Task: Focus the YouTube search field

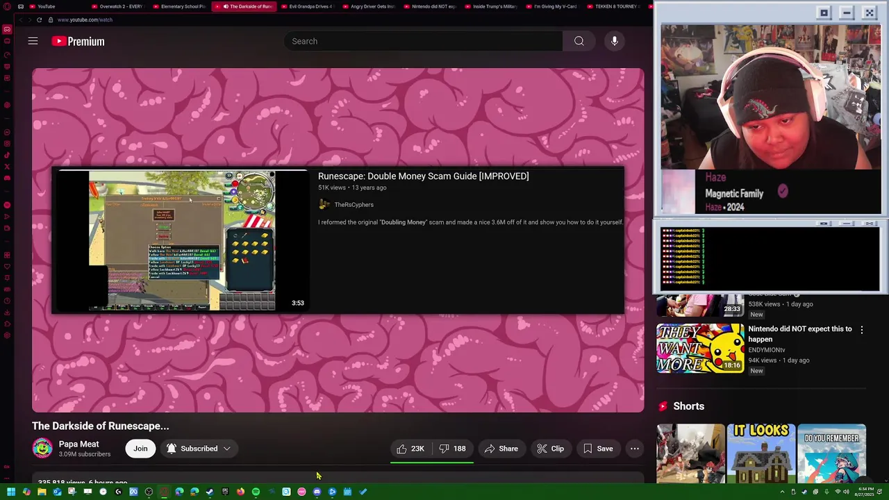Action: (424, 41)
